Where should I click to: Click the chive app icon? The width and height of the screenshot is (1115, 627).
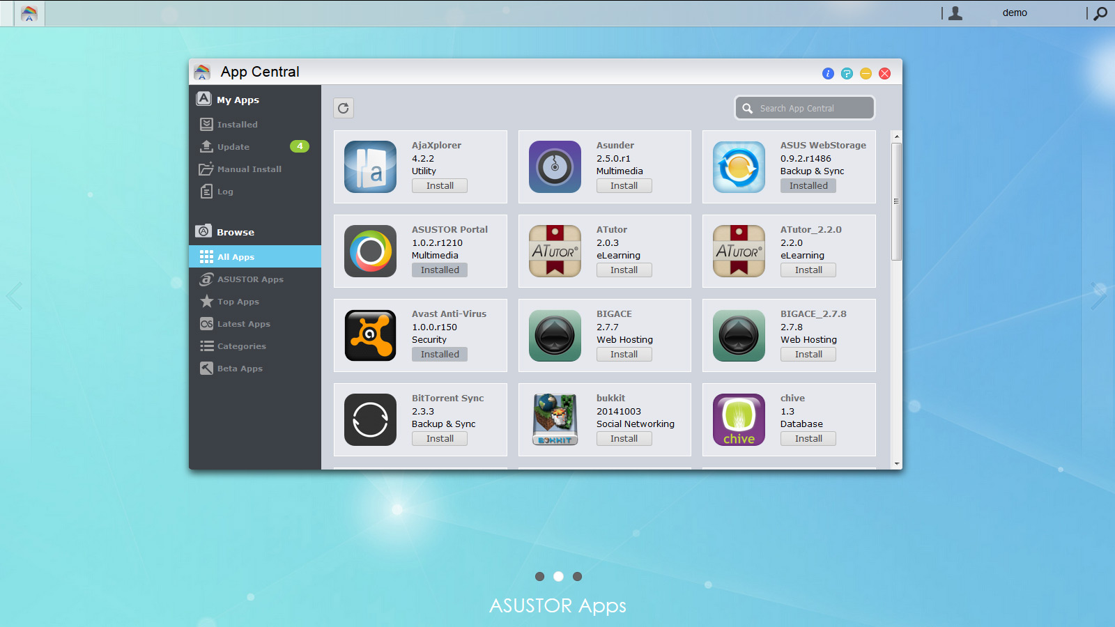tap(739, 420)
